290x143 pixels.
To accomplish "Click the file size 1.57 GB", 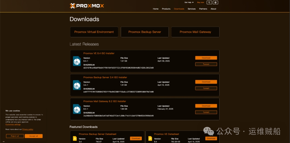I will (124, 61).
